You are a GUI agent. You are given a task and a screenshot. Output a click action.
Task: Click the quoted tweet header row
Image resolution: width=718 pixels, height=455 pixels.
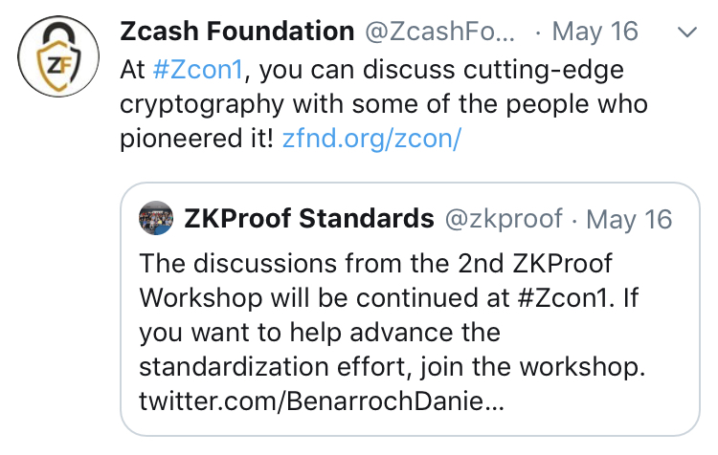click(405, 219)
